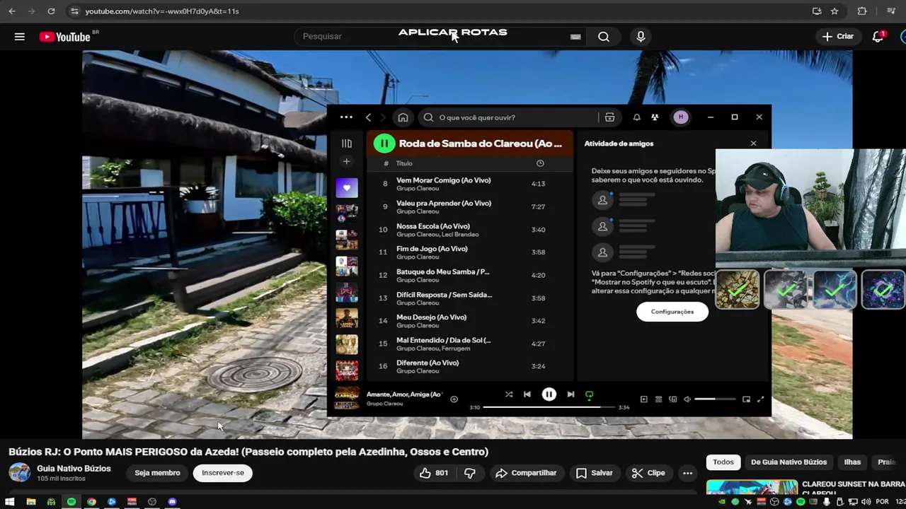Skip to next track in Spotify

click(570, 394)
